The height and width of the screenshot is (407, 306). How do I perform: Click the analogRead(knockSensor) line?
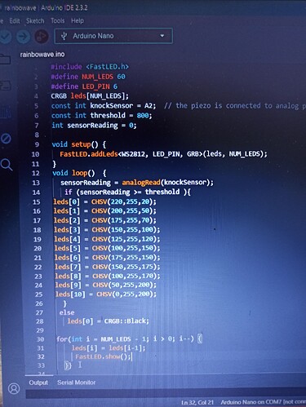[137, 183]
